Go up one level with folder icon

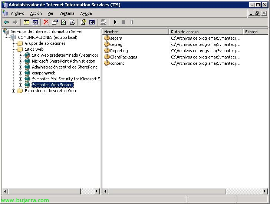pos(27,22)
